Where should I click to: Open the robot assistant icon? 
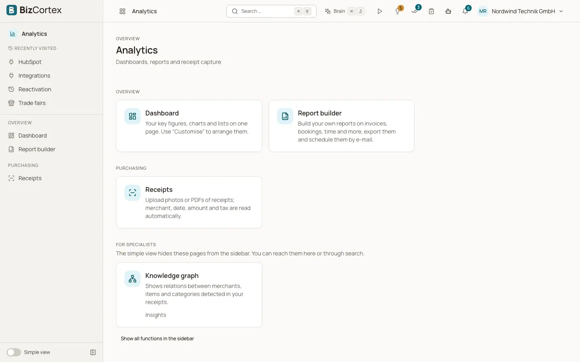coord(448,11)
